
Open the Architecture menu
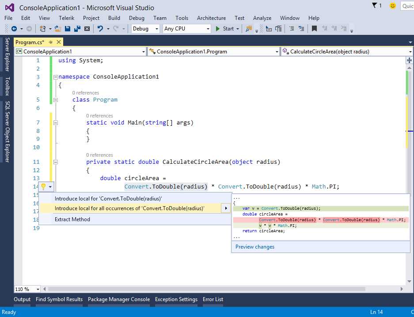(x=211, y=18)
